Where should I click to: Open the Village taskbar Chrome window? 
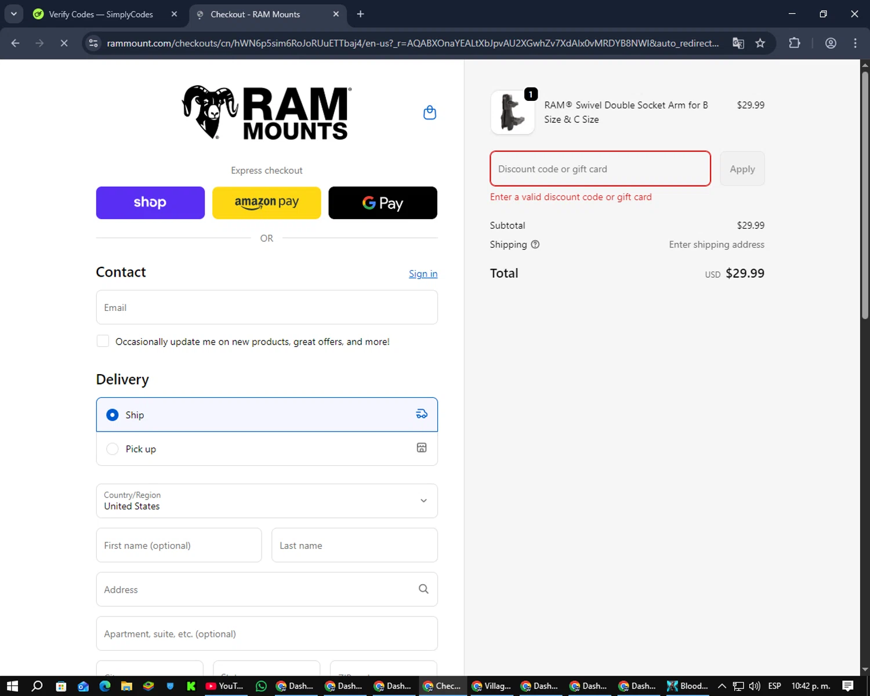[492, 686]
